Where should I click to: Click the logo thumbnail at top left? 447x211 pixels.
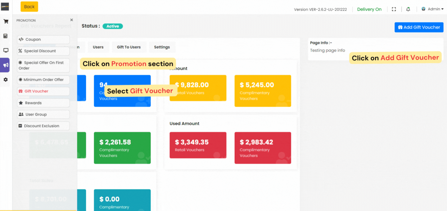tap(5, 7)
